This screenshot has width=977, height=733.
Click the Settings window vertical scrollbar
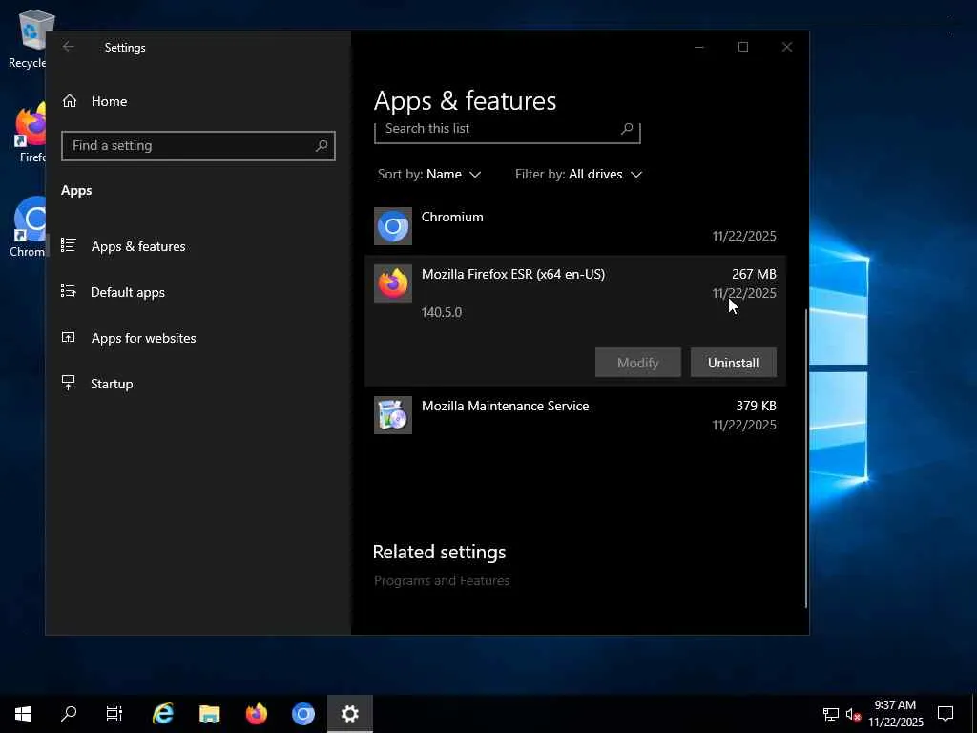click(805, 458)
